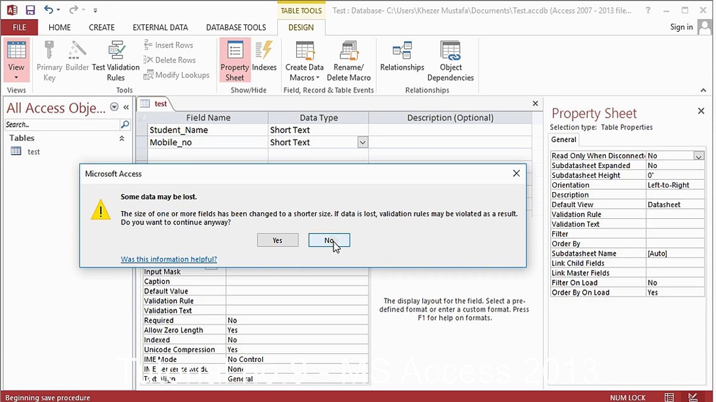
Task: Click the Filter On Load value
Action: coord(675,283)
